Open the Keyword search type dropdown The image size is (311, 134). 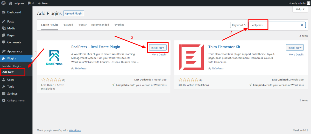pos(239,25)
